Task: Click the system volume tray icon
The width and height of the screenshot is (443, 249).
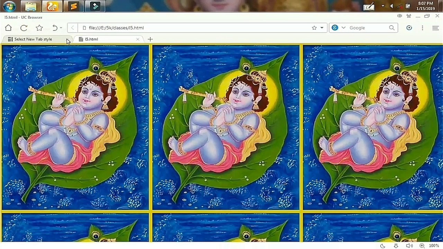Action: tap(391, 6)
